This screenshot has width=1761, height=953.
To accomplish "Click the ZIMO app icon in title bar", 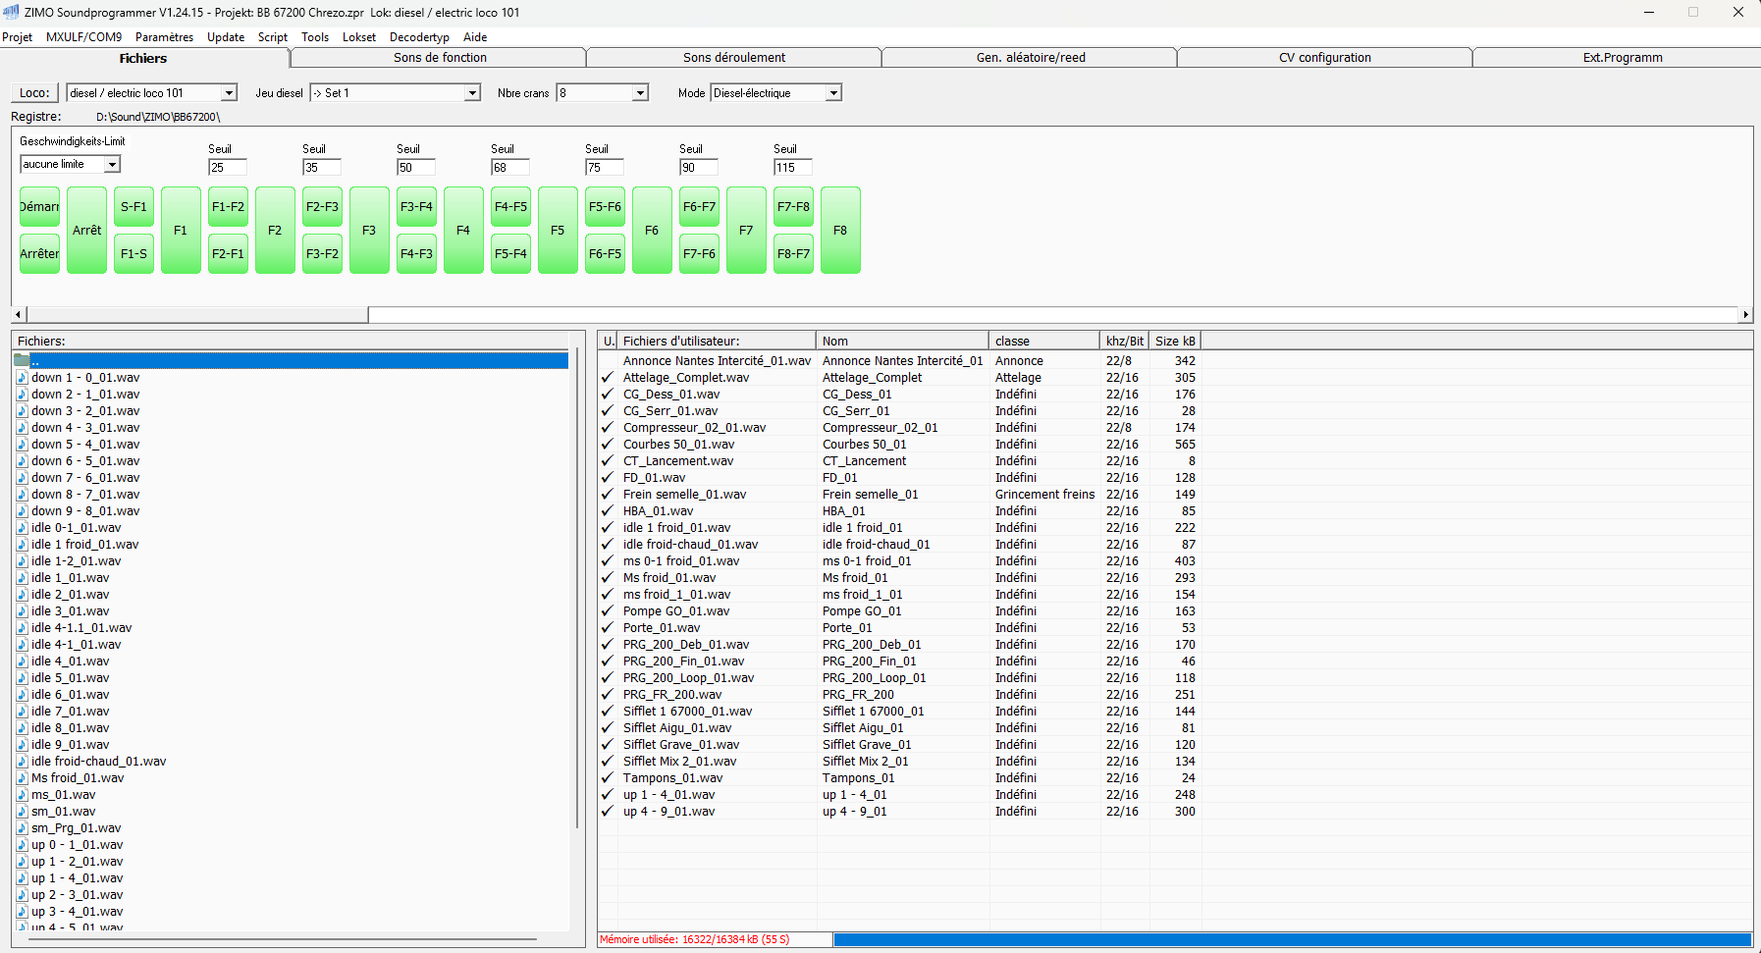I will [x=11, y=12].
